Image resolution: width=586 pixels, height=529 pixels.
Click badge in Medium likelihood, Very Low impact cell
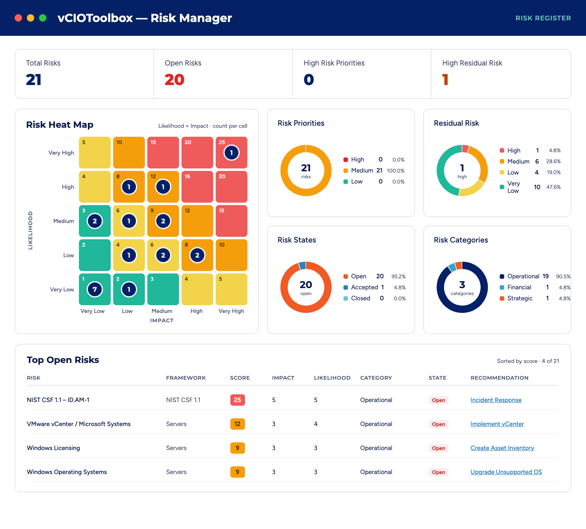(95, 221)
